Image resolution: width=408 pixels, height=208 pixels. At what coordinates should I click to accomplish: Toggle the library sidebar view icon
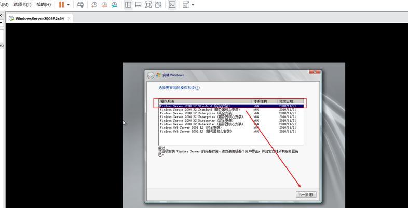pyautogui.click(x=128, y=5)
